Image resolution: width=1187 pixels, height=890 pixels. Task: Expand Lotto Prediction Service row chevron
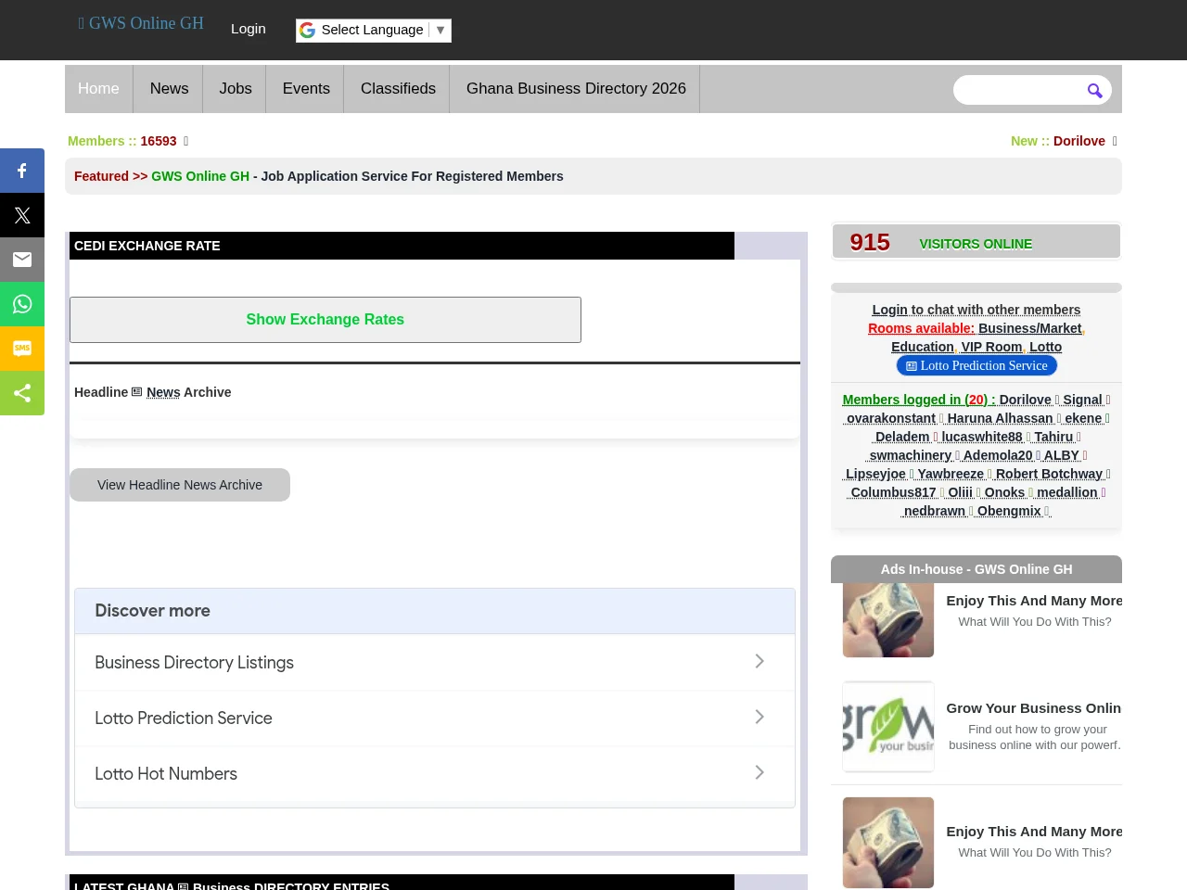(759, 717)
